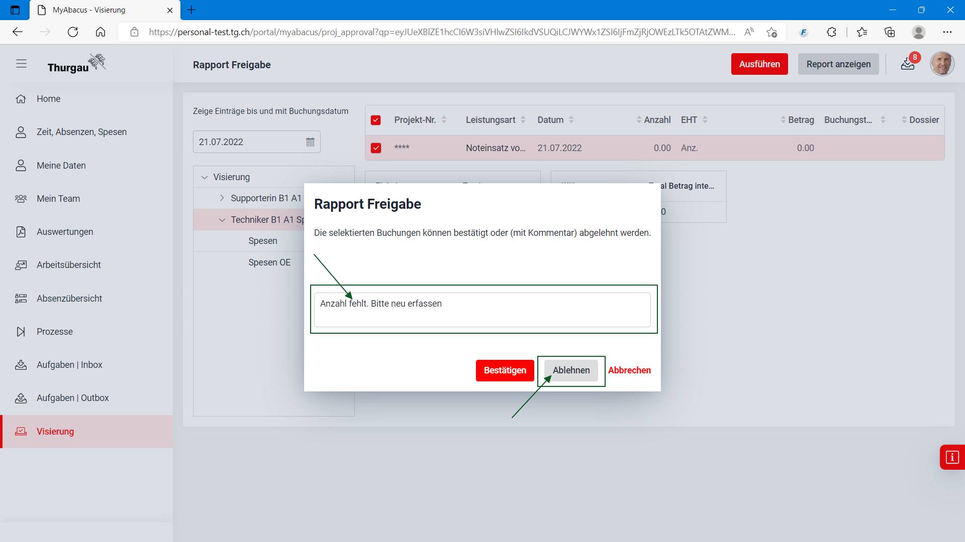
Task: Open the inbox notifications icon with badge
Action: click(908, 64)
